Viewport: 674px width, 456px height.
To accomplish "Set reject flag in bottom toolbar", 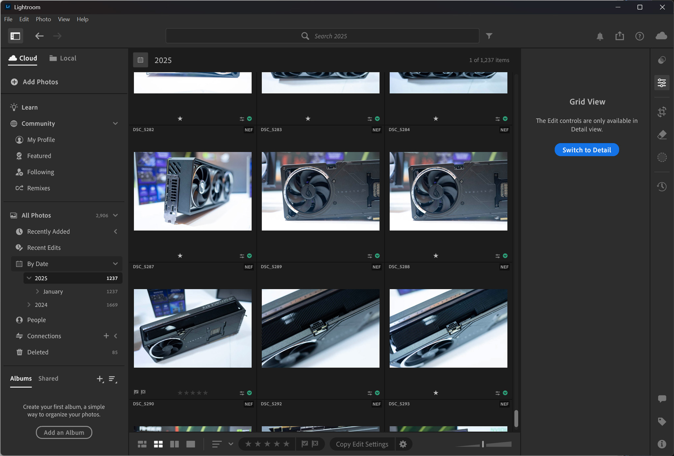I will pyautogui.click(x=315, y=444).
